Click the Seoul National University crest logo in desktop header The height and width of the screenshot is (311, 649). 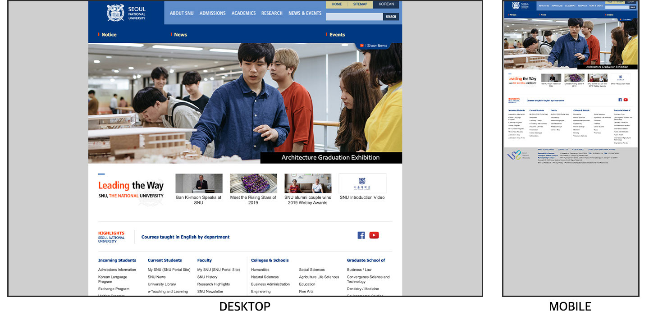pyautogui.click(x=115, y=13)
